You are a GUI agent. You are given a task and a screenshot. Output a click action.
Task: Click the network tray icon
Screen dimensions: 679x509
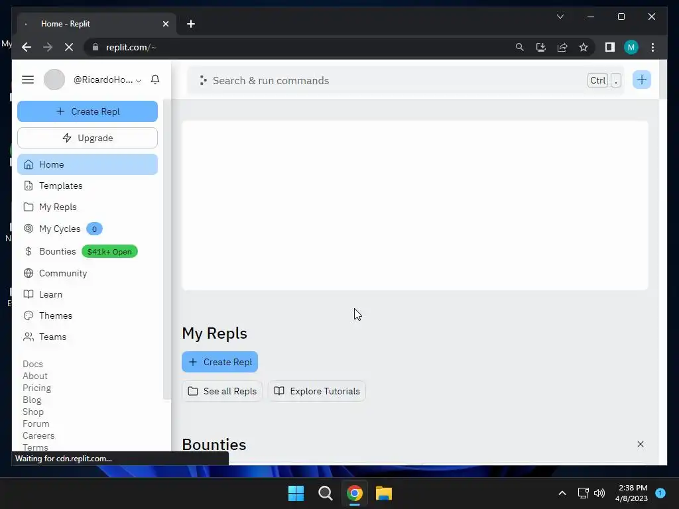(x=583, y=493)
